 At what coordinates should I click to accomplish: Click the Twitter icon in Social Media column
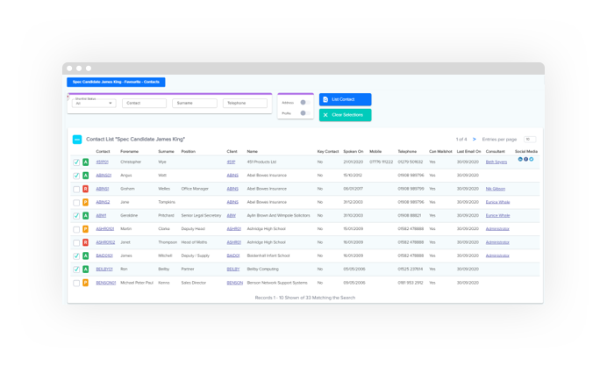[531, 161]
